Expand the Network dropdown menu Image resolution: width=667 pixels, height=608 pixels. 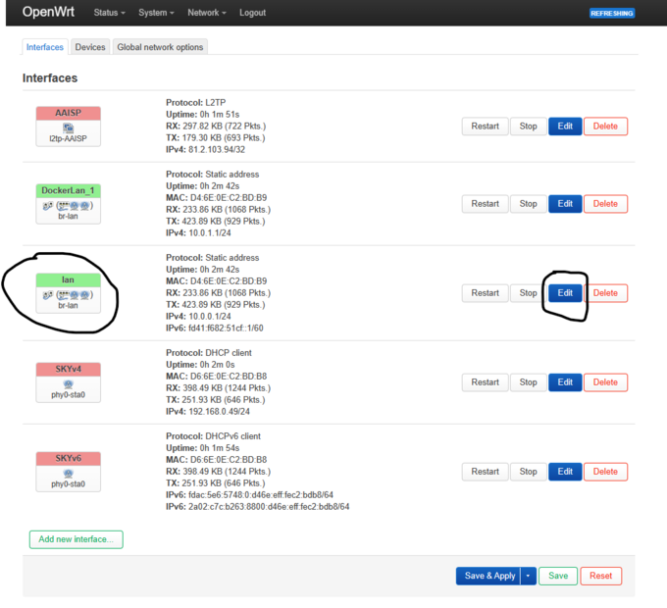pos(207,13)
